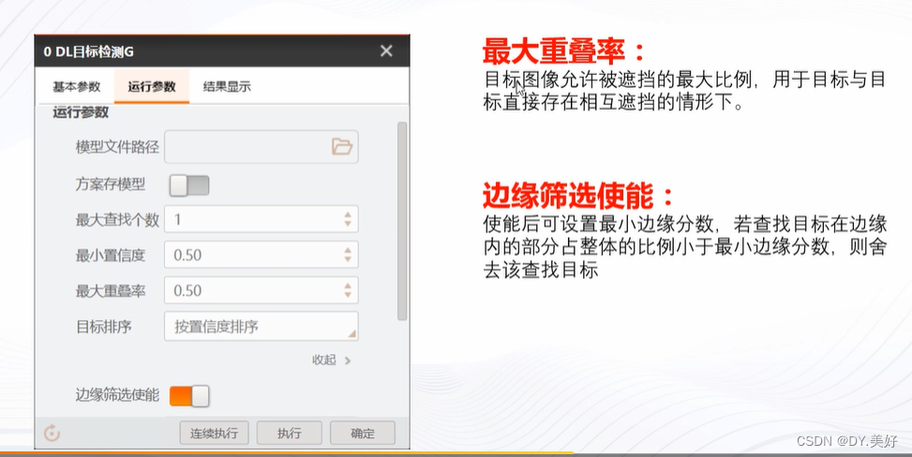Screen dimensions: 912x457
Task: Decrease 最小置信度 with down arrow
Action: (x=348, y=260)
